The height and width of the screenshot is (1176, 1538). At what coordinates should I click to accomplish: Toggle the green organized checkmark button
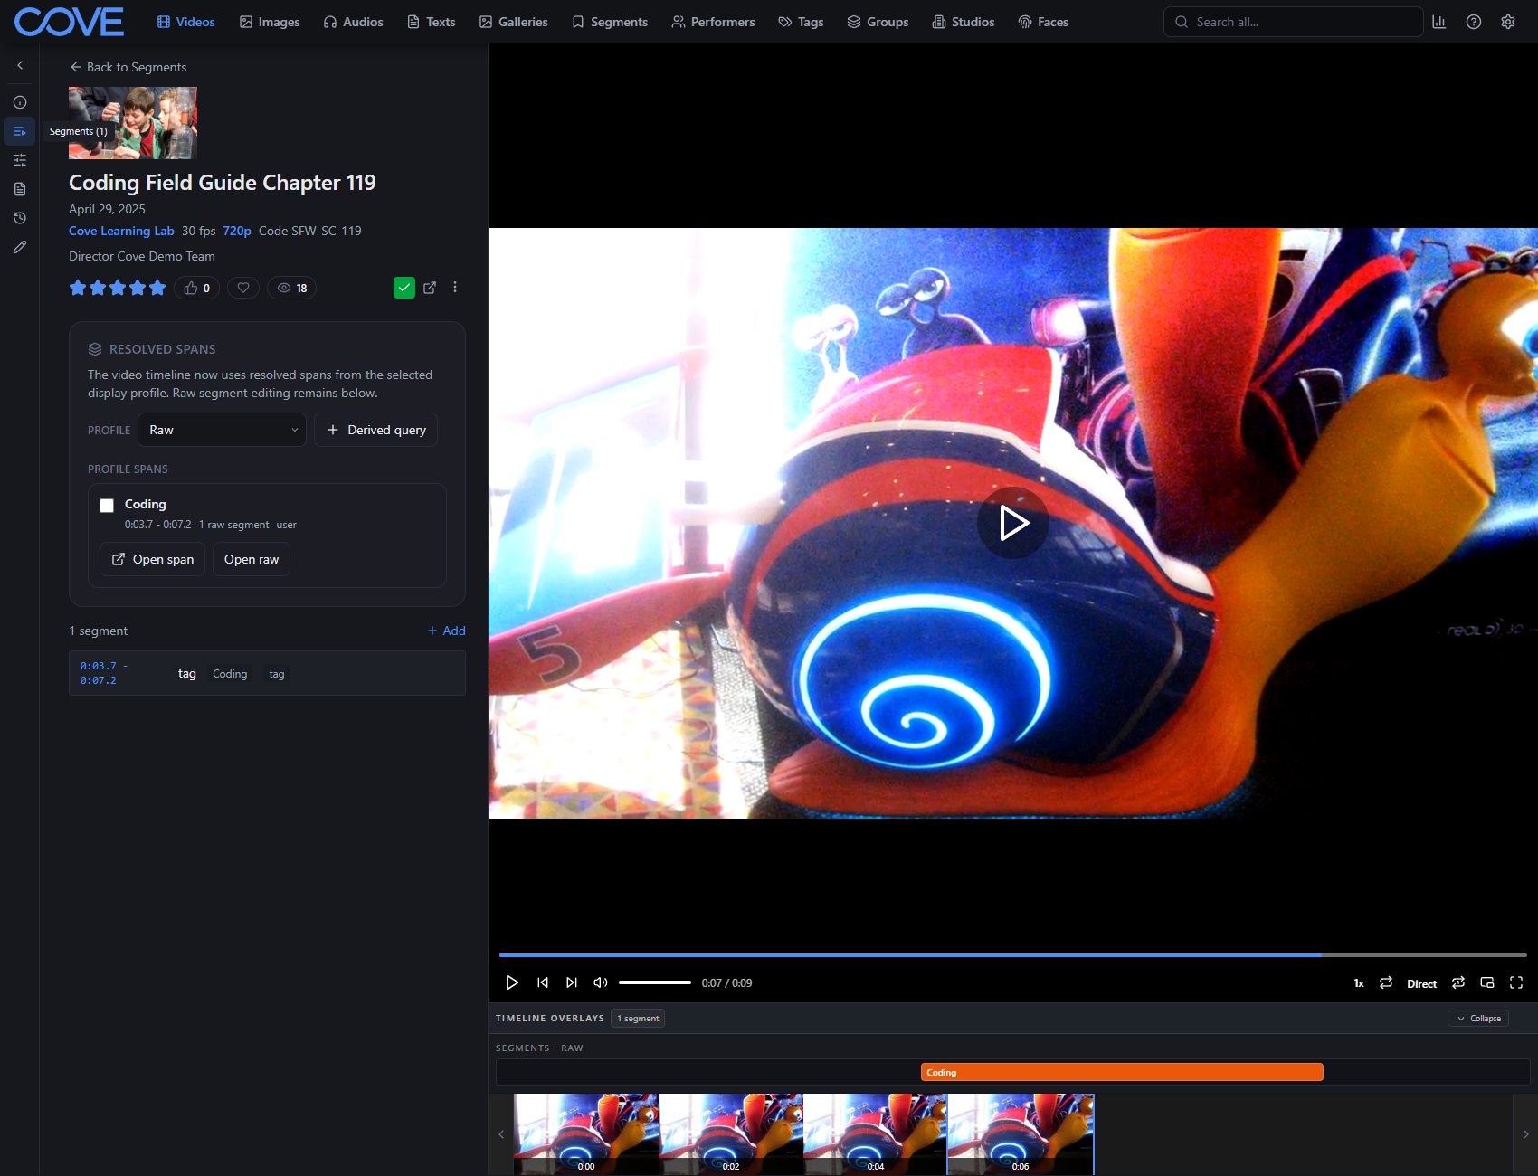click(404, 288)
